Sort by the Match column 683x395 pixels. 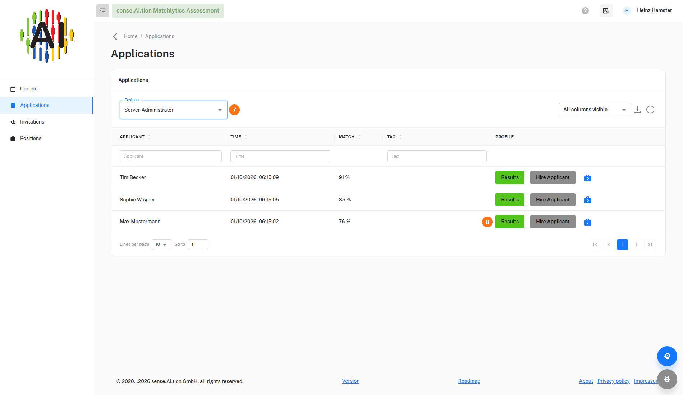coord(359,137)
